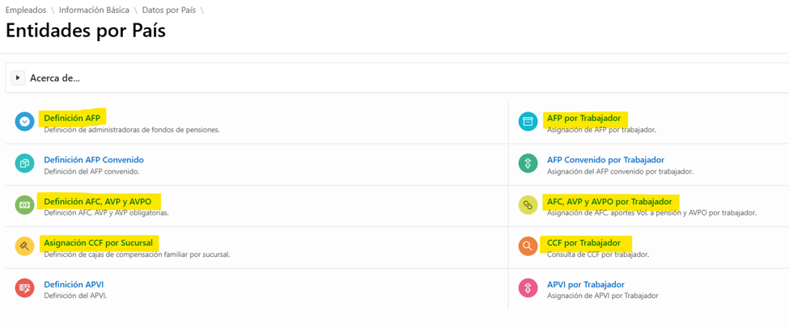Go to Información Básica breadcrumb
Image resolution: width=789 pixels, height=327 pixels.
pyautogui.click(x=94, y=10)
